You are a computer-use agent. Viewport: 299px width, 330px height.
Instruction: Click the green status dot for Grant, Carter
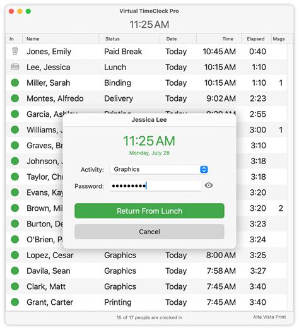(15, 302)
